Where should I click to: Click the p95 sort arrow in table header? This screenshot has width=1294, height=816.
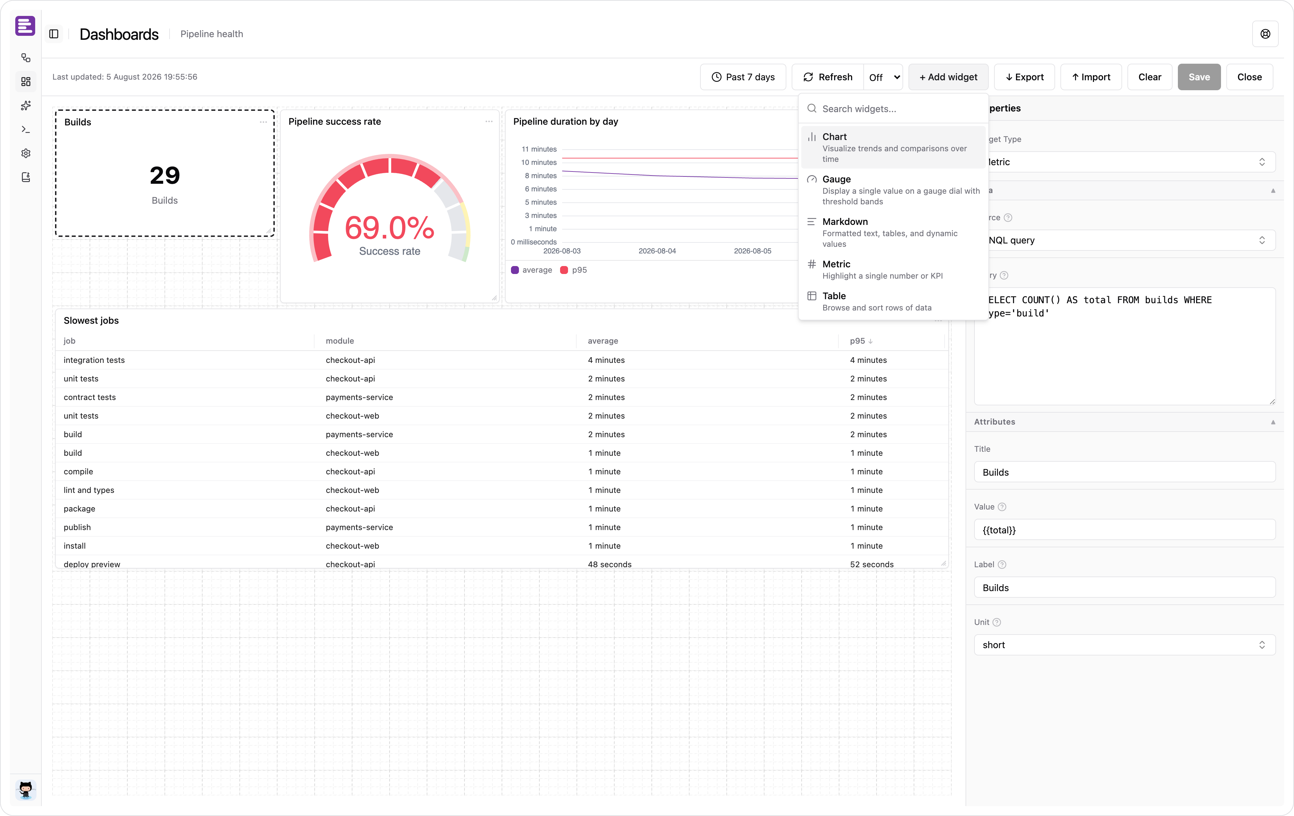click(871, 341)
